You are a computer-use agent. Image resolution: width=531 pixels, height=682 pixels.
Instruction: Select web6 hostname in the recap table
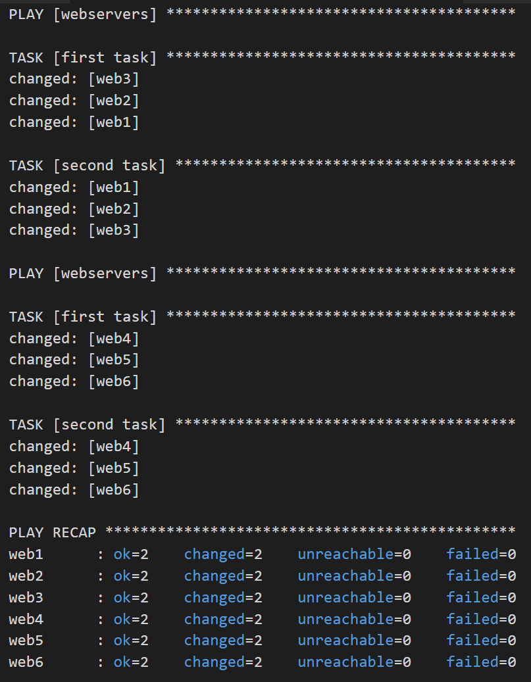tap(26, 662)
